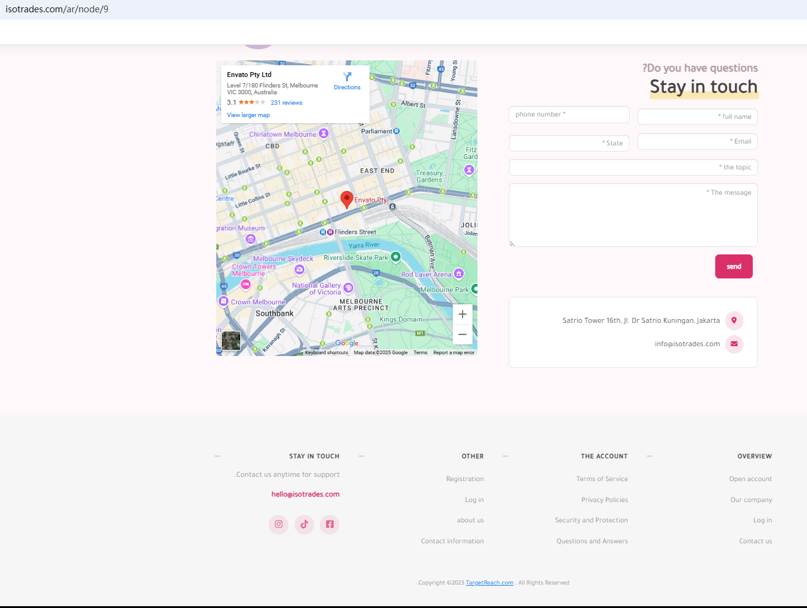Focus the full name input field
Viewport: 807px width, 608px height.
(x=697, y=116)
